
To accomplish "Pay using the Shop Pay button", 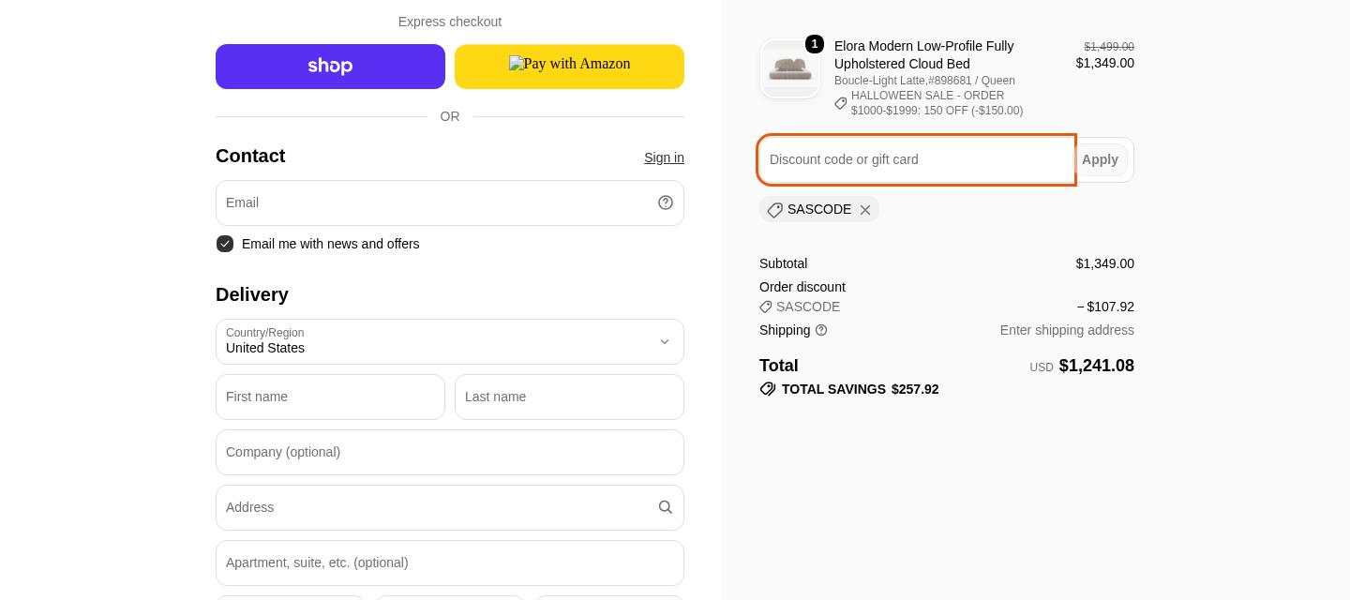I will click(330, 67).
